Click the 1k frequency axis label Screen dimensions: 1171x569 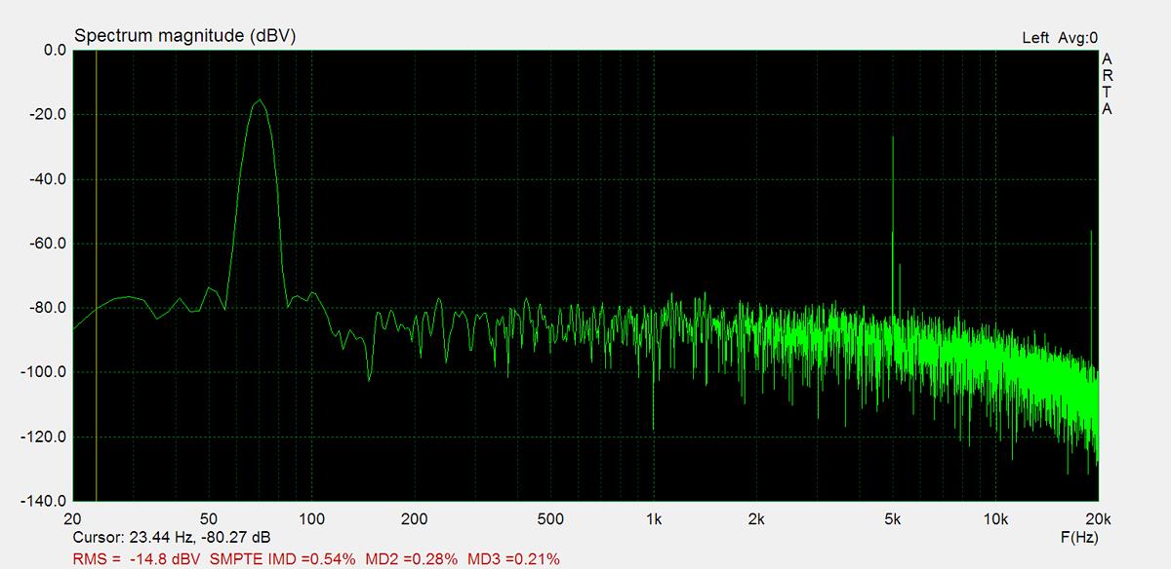[654, 517]
